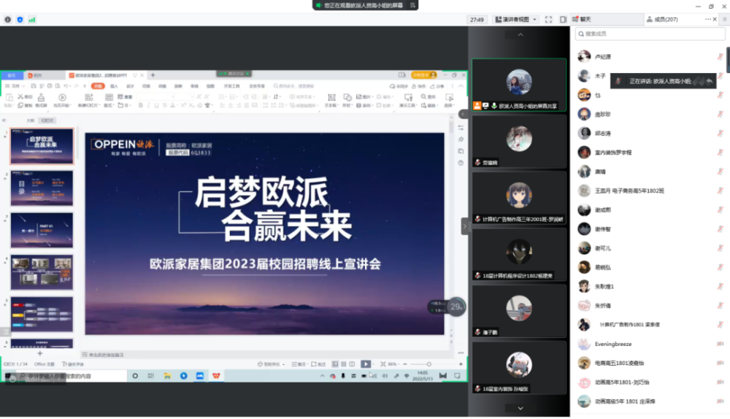Select the 设计 ribbon tab
Screen dimensions: 730x419
tap(131, 86)
